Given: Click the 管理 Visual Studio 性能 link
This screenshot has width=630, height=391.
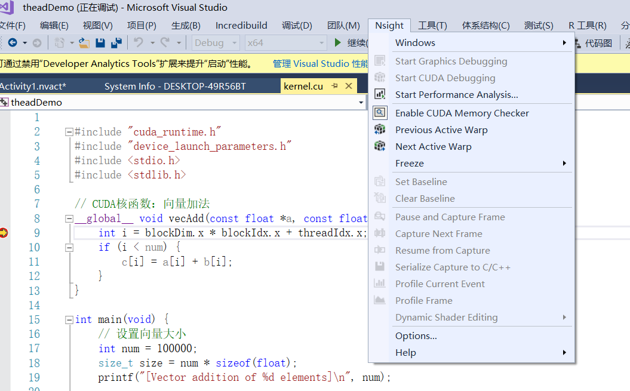Looking at the screenshot, I should point(320,63).
